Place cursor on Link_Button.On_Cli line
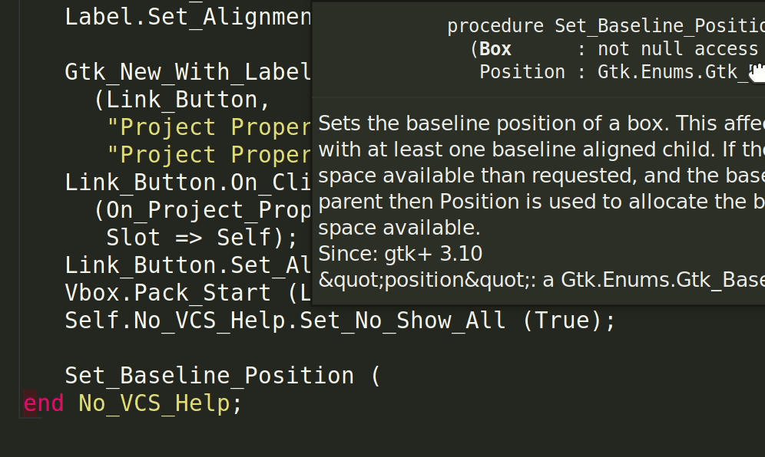Screen dimensions: 765x457 point(188,182)
